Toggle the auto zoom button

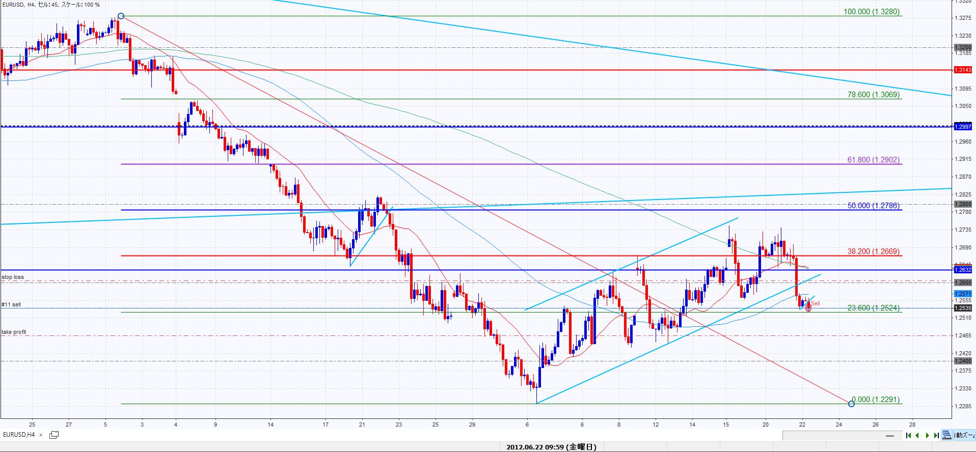964,435
